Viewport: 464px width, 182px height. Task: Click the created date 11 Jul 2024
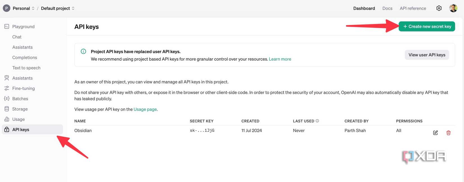pyautogui.click(x=251, y=130)
